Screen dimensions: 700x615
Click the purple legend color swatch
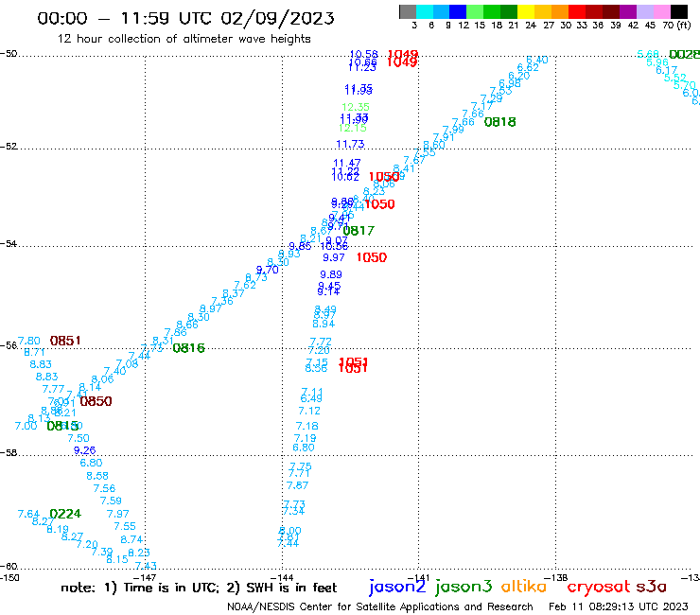pos(628,11)
